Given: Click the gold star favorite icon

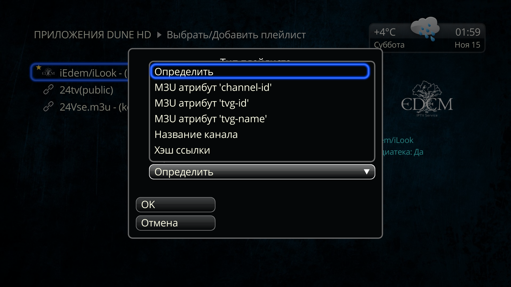Looking at the screenshot, I should click(x=39, y=67).
